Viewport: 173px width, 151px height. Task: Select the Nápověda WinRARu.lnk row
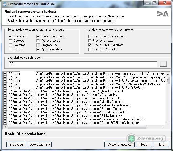point(84,84)
